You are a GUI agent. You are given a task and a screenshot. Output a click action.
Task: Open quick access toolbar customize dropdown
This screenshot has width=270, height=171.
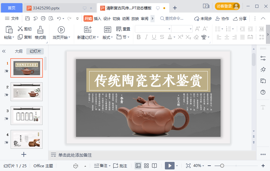click(x=78, y=18)
